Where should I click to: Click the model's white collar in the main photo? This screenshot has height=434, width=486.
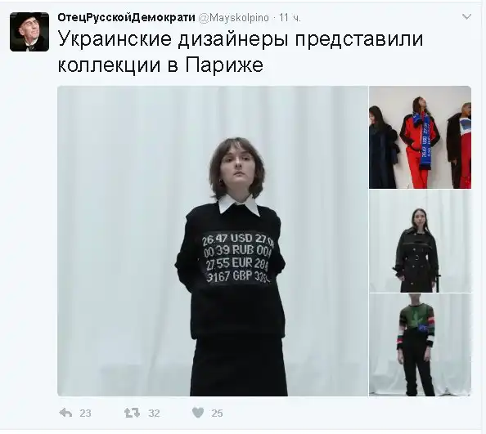coord(239,205)
